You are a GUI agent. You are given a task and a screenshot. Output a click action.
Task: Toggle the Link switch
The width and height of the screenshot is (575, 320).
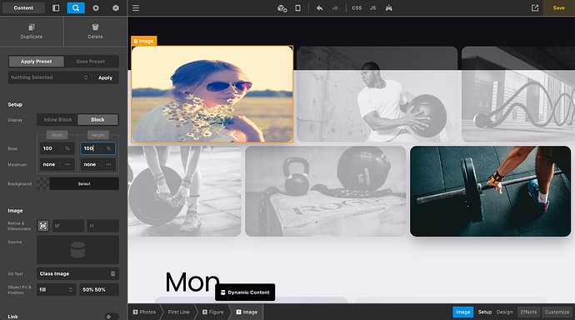[x=111, y=317]
